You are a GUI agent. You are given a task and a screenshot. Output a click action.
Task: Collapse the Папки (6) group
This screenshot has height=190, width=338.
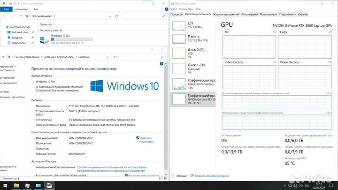coord(38,24)
